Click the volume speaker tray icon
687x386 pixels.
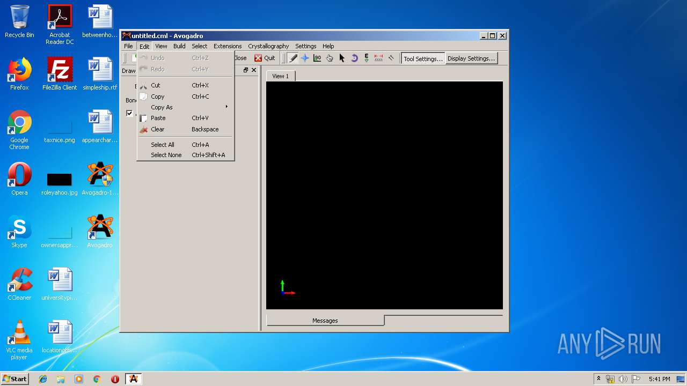[x=623, y=379]
